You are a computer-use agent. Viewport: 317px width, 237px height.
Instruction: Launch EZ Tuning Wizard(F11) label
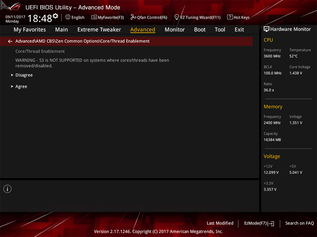200,18
